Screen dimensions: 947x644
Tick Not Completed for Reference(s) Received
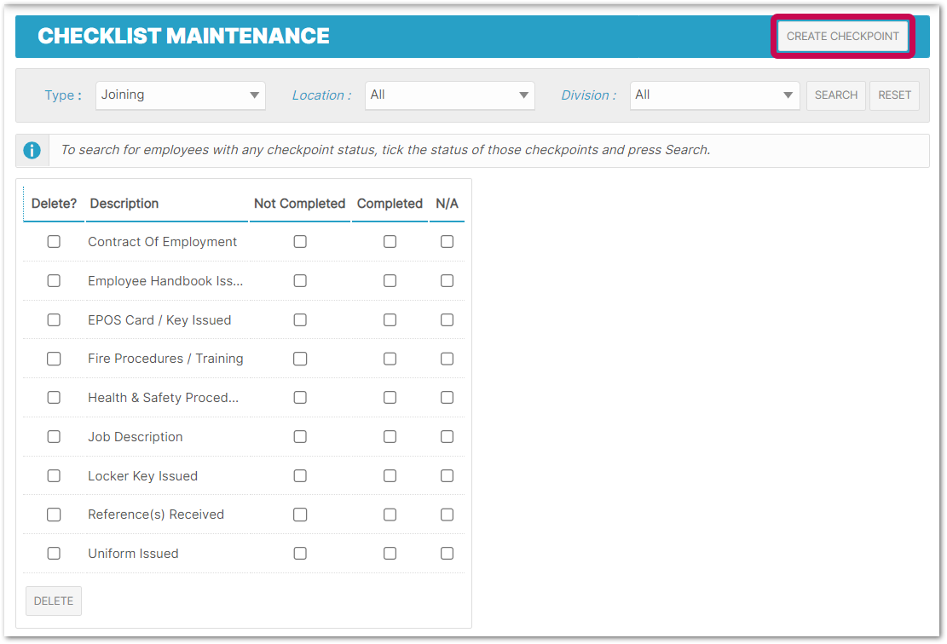tap(300, 515)
